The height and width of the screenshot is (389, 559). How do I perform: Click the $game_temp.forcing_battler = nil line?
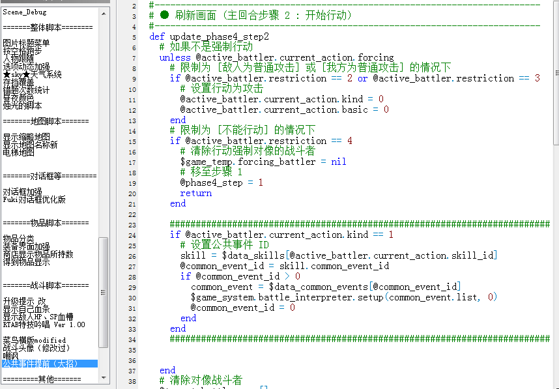coord(263,162)
